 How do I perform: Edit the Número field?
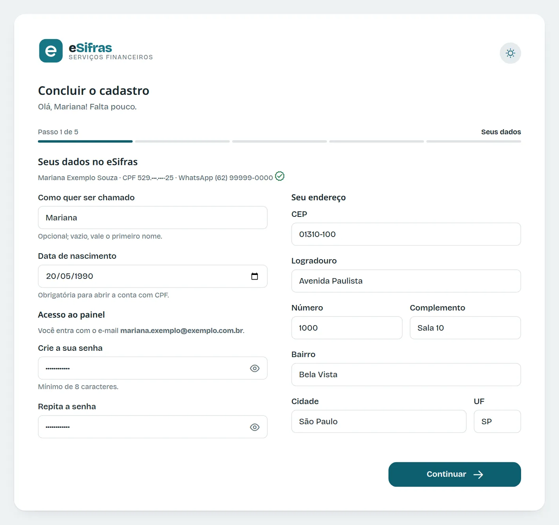point(347,328)
